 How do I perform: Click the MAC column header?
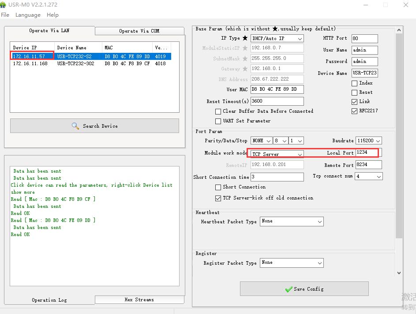[127, 48]
